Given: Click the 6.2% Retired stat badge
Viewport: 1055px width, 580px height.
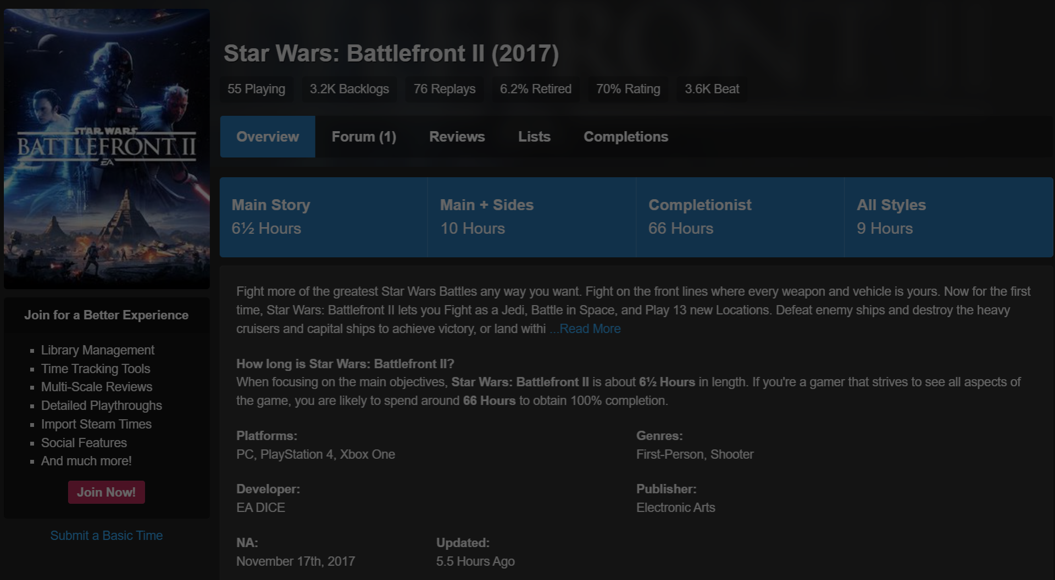Looking at the screenshot, I should click(536, 89).
